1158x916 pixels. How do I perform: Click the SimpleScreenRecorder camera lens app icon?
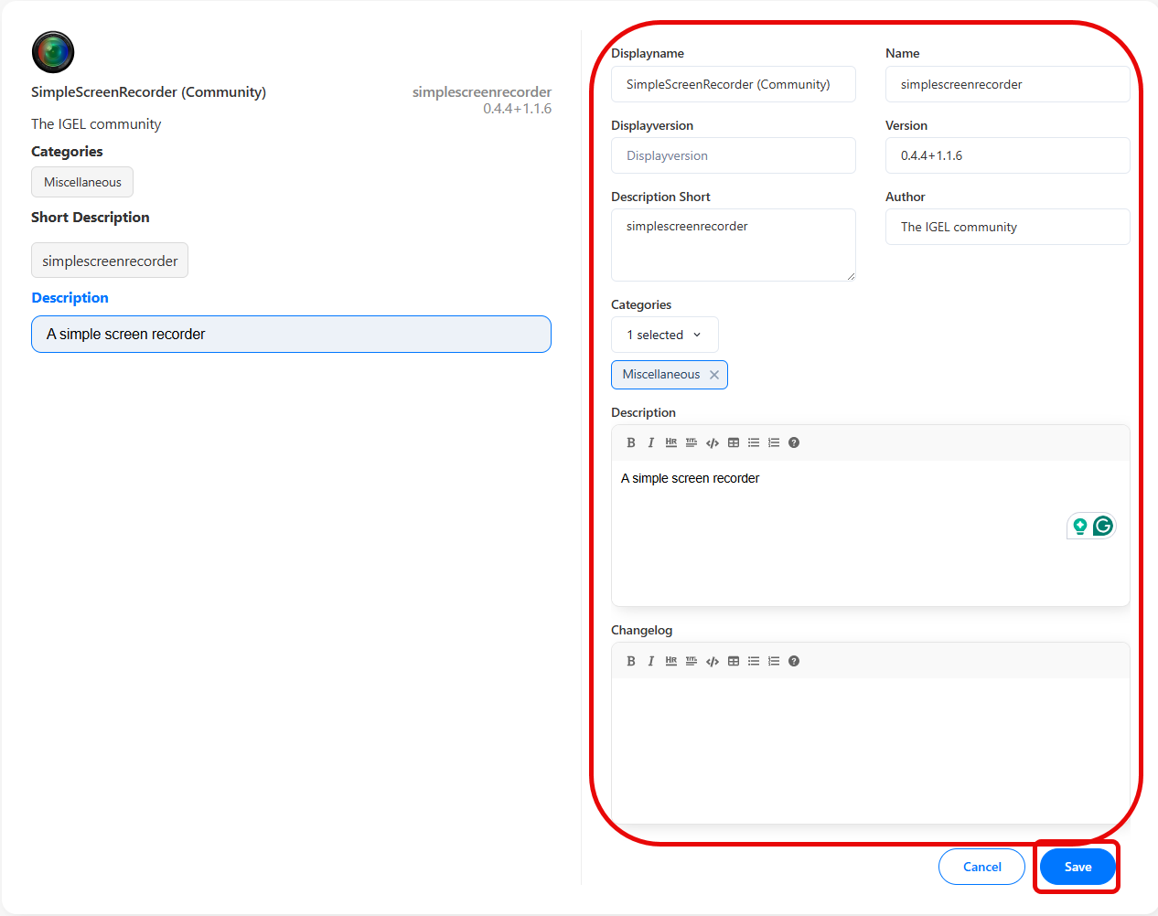(x=53, y=52)
